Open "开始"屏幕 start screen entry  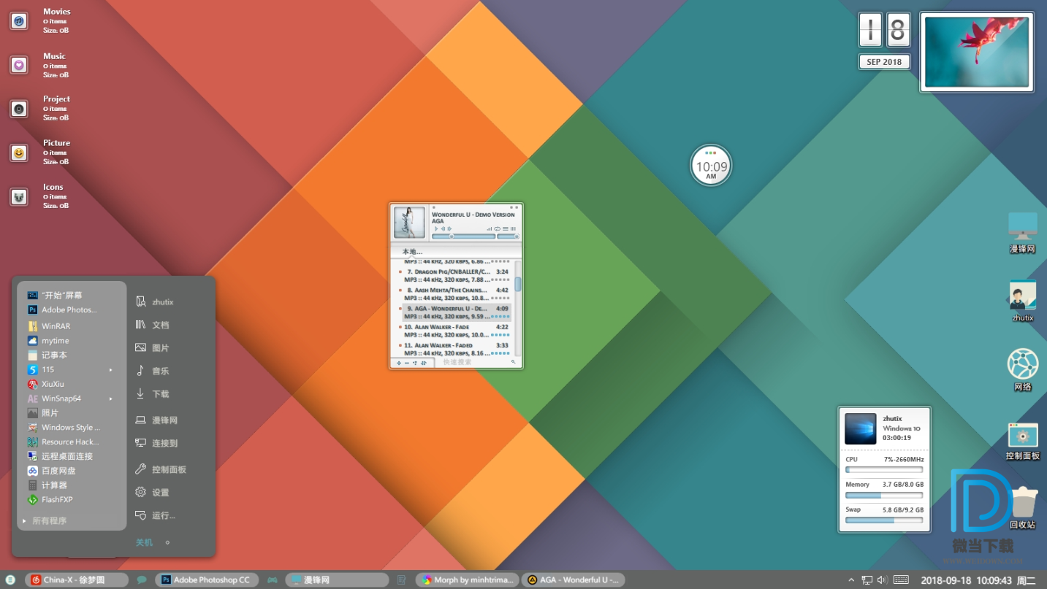55,295
